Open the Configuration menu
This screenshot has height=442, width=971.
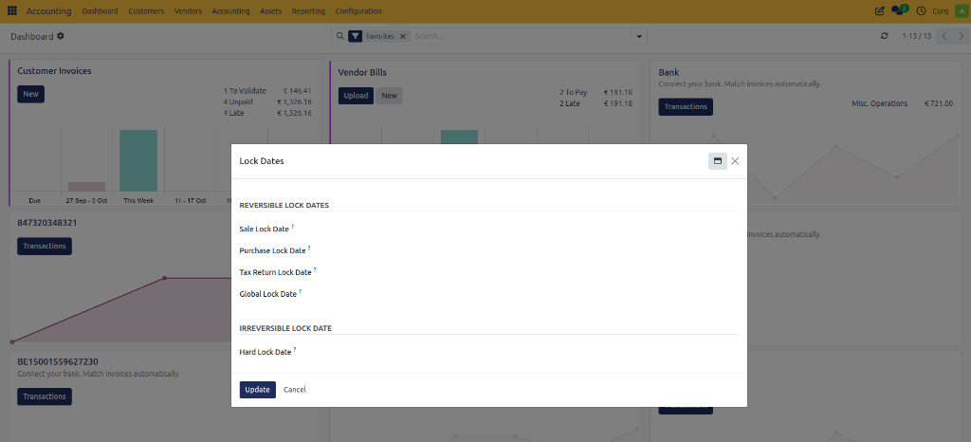358,11
